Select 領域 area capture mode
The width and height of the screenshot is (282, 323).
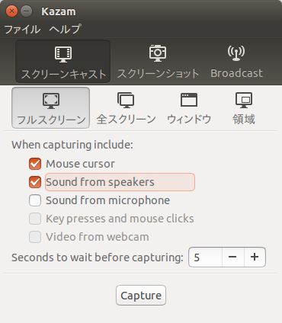tap(244, 107)
